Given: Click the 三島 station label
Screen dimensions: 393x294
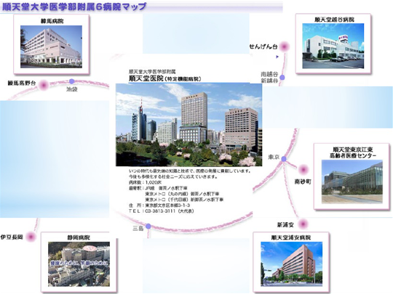Looking at the screenshot, I should pos(138,228).
